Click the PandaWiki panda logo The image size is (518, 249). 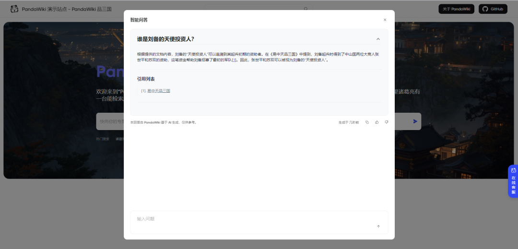point(14,9)
